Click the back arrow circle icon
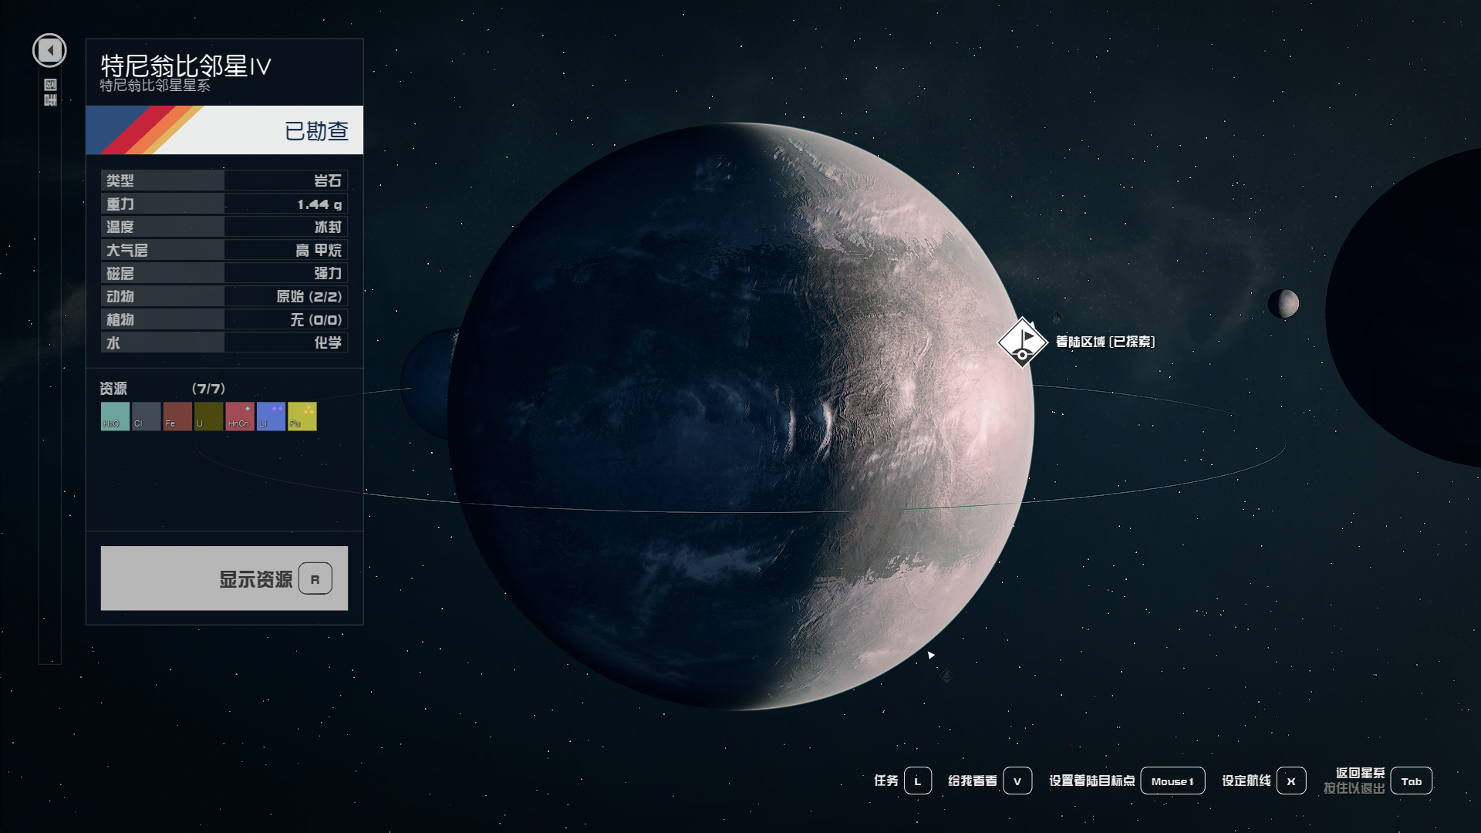 tap(49, 51)
